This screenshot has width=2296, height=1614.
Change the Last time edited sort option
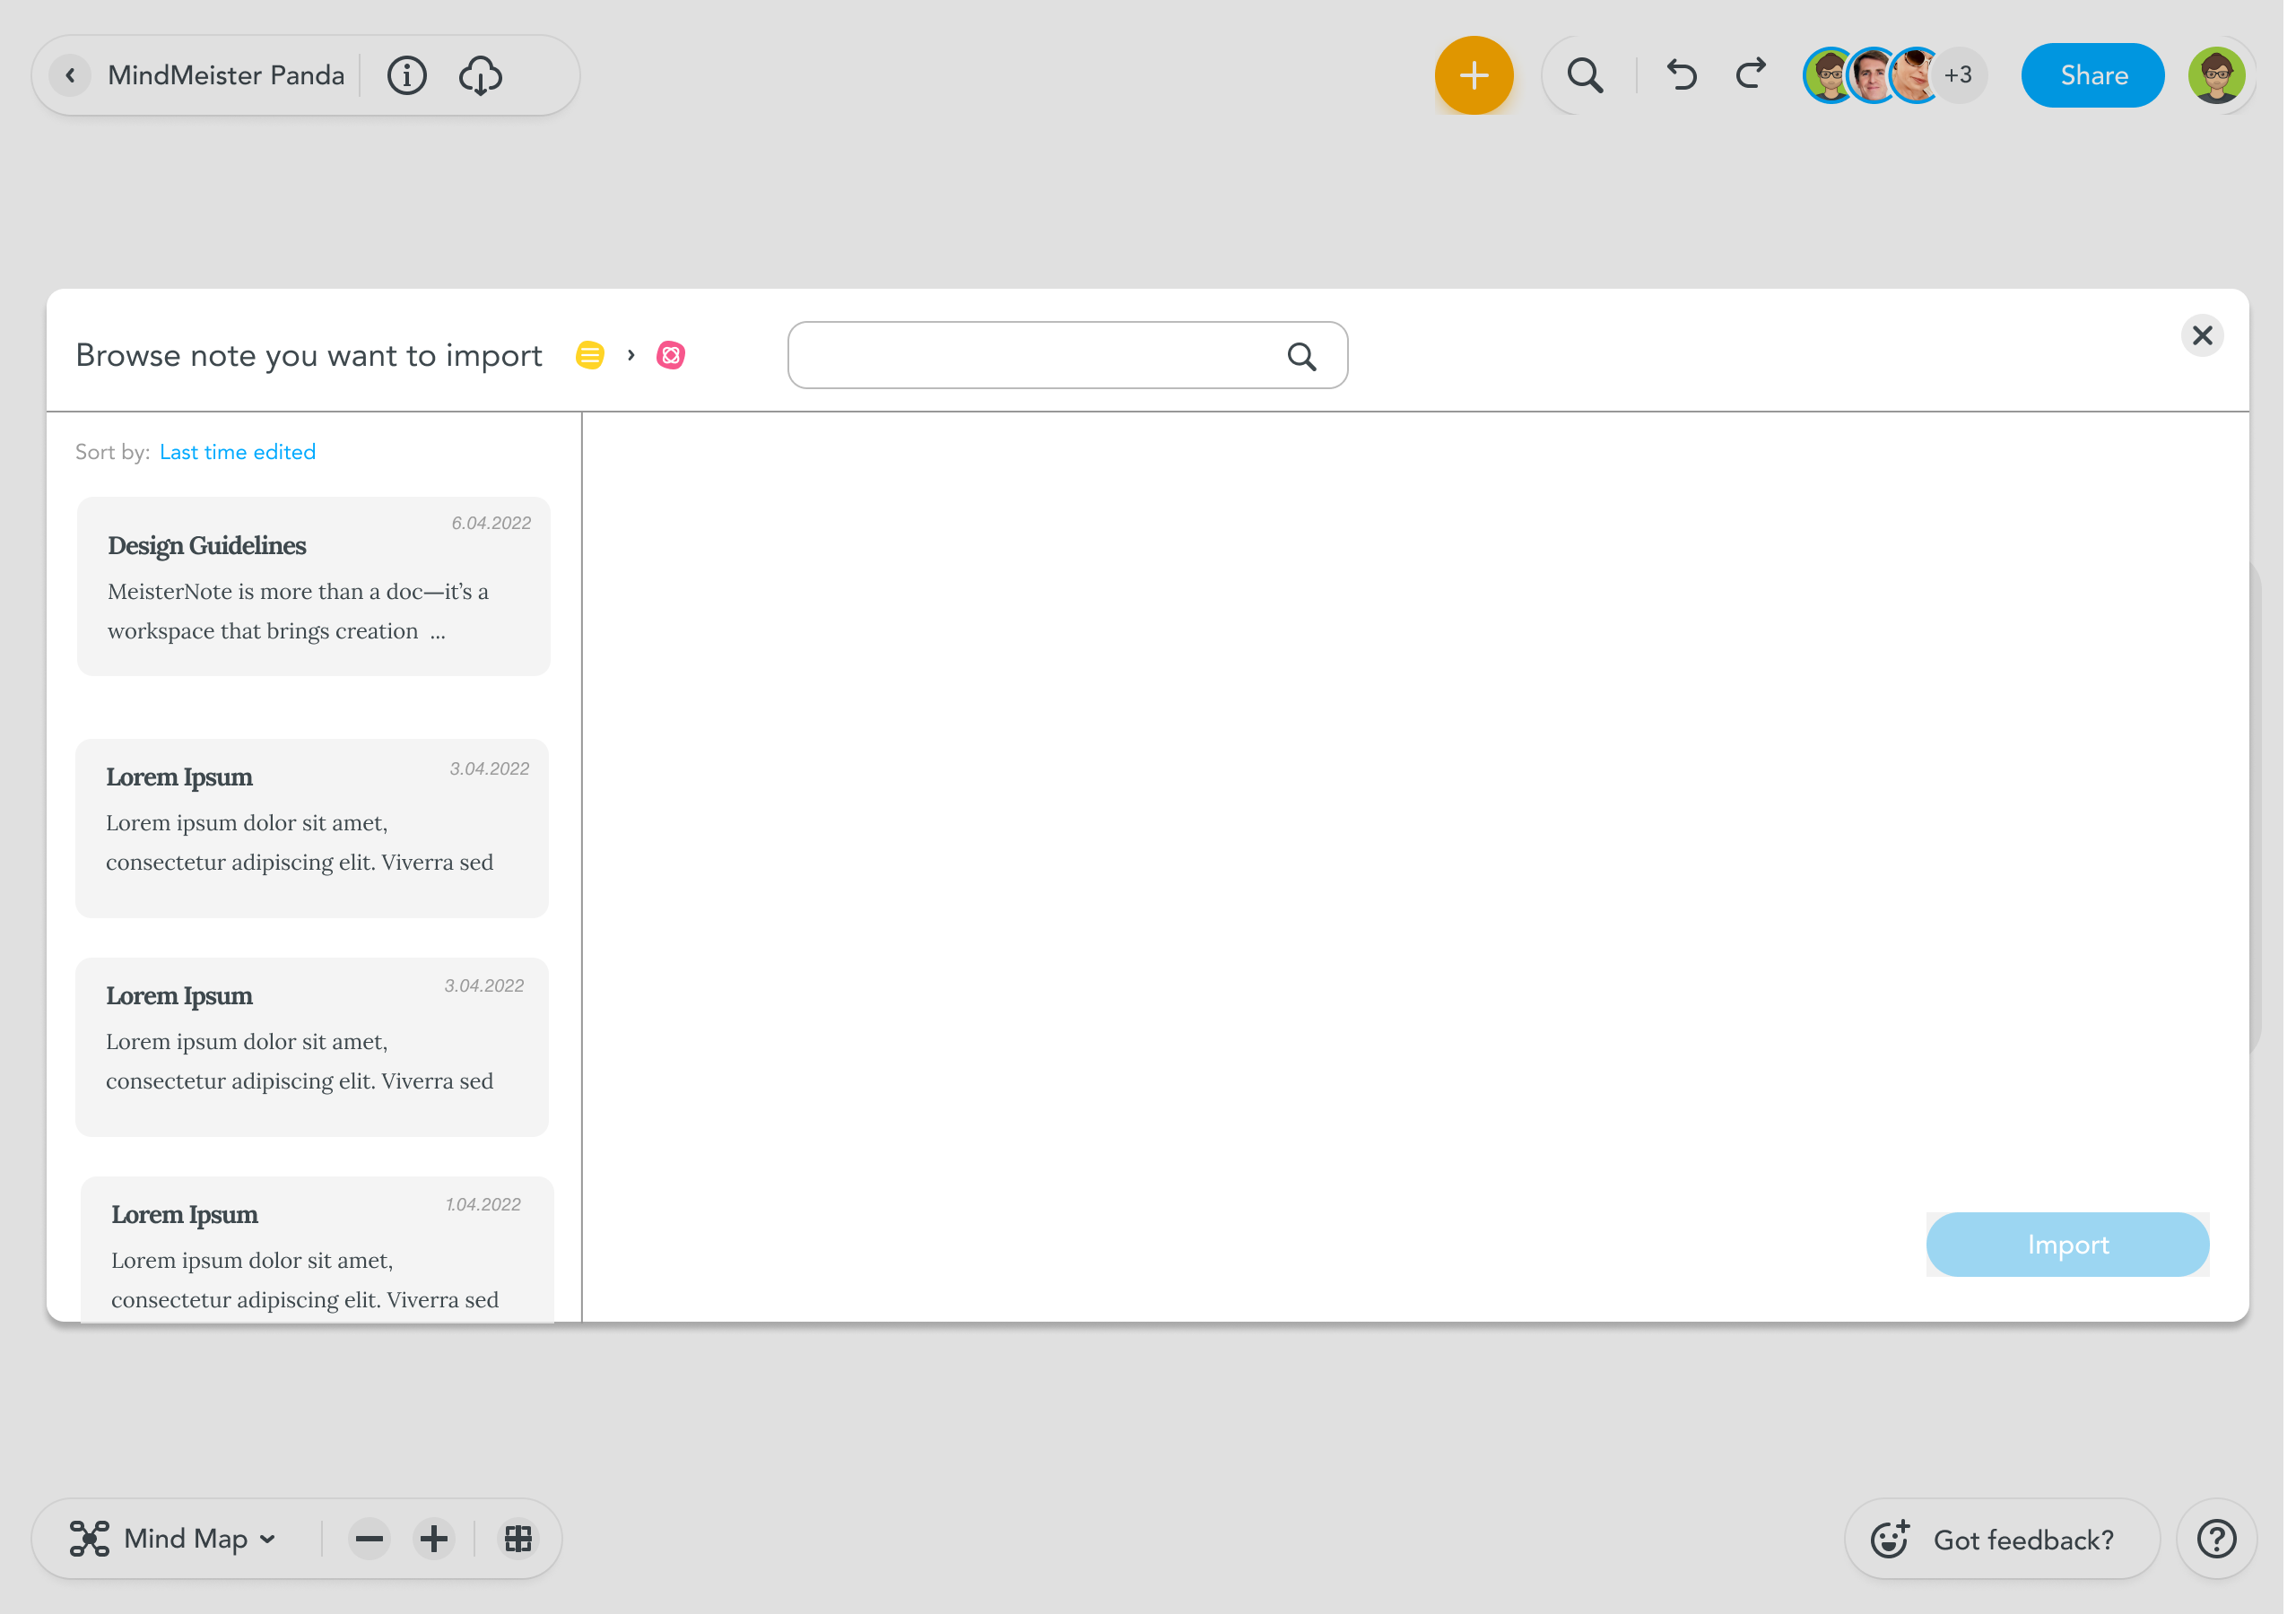[237, 452]
